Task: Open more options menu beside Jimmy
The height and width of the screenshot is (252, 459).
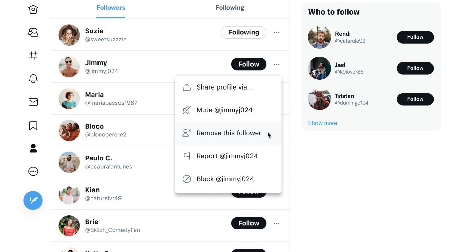Action: pyautogui.click(x=276, y=64)
